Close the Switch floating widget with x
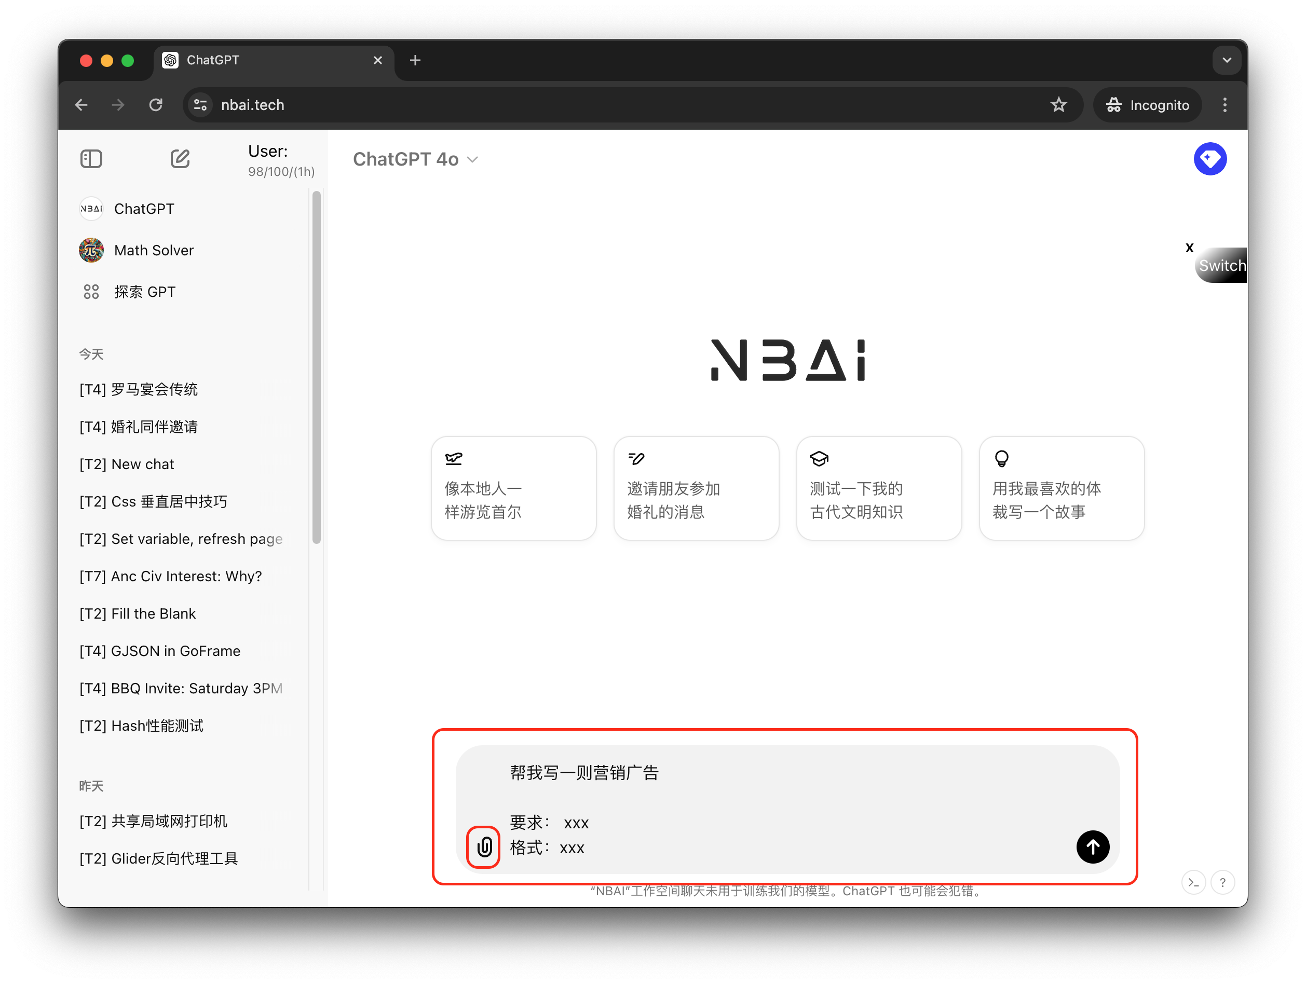Viewport: 1306px width, 984px height. [1190, 248]
